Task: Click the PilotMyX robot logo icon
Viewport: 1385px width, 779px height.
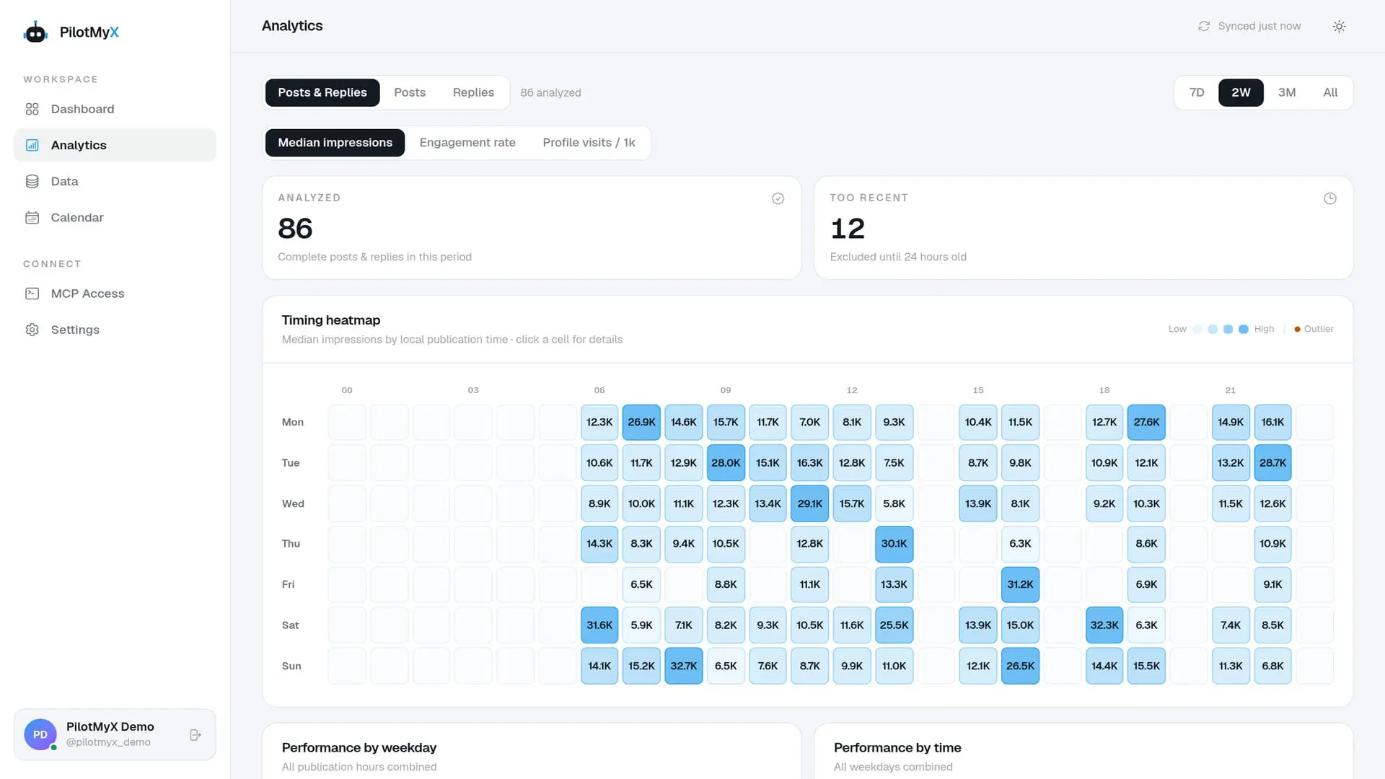Action: point(35,32)
